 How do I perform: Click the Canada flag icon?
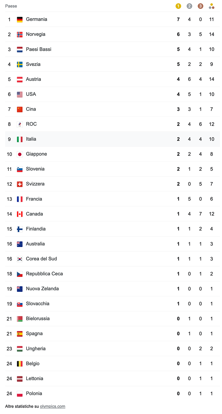[x=20, y=214]
